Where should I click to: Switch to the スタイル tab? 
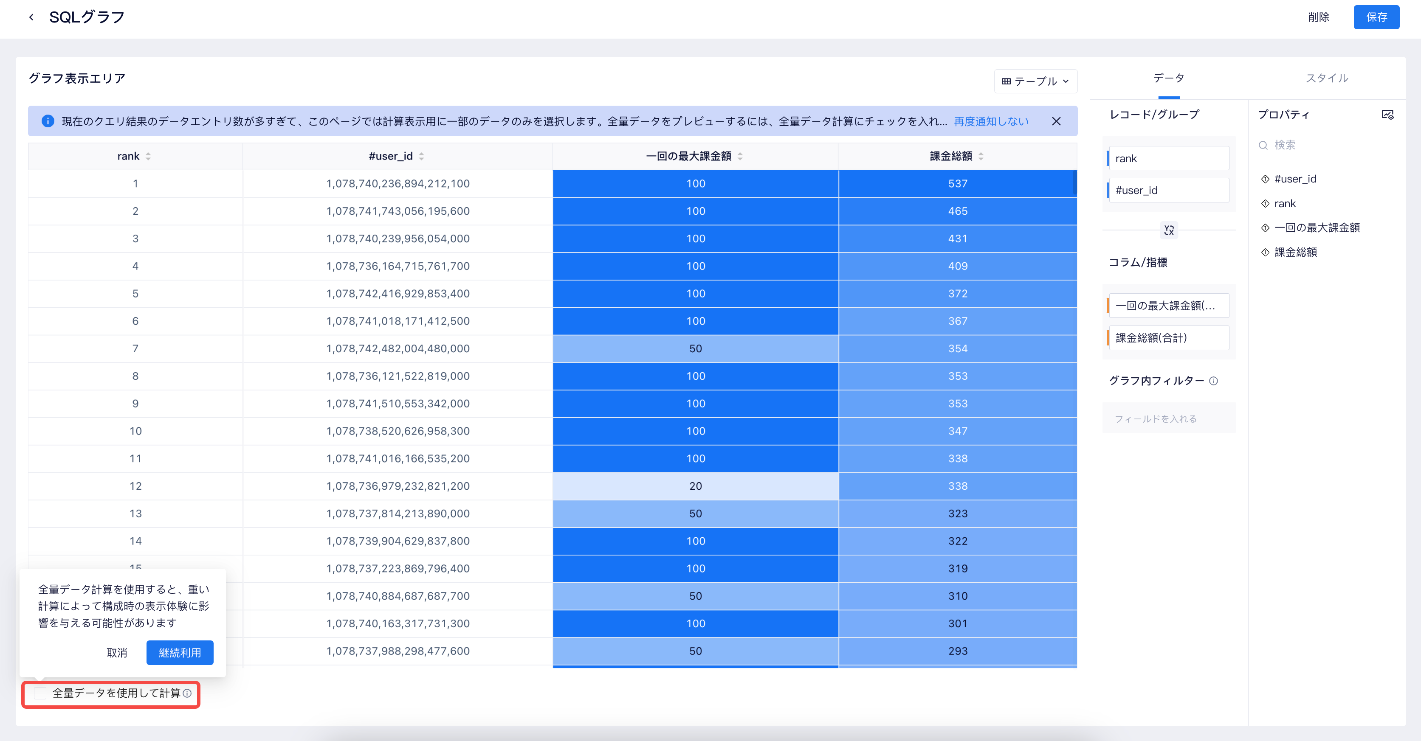coord(1327,78)
